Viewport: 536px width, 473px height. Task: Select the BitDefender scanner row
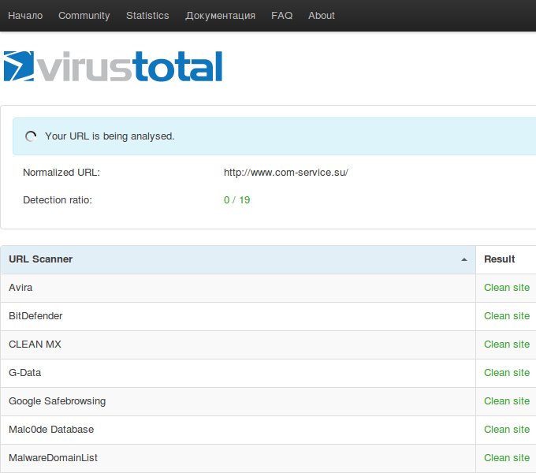268,316
